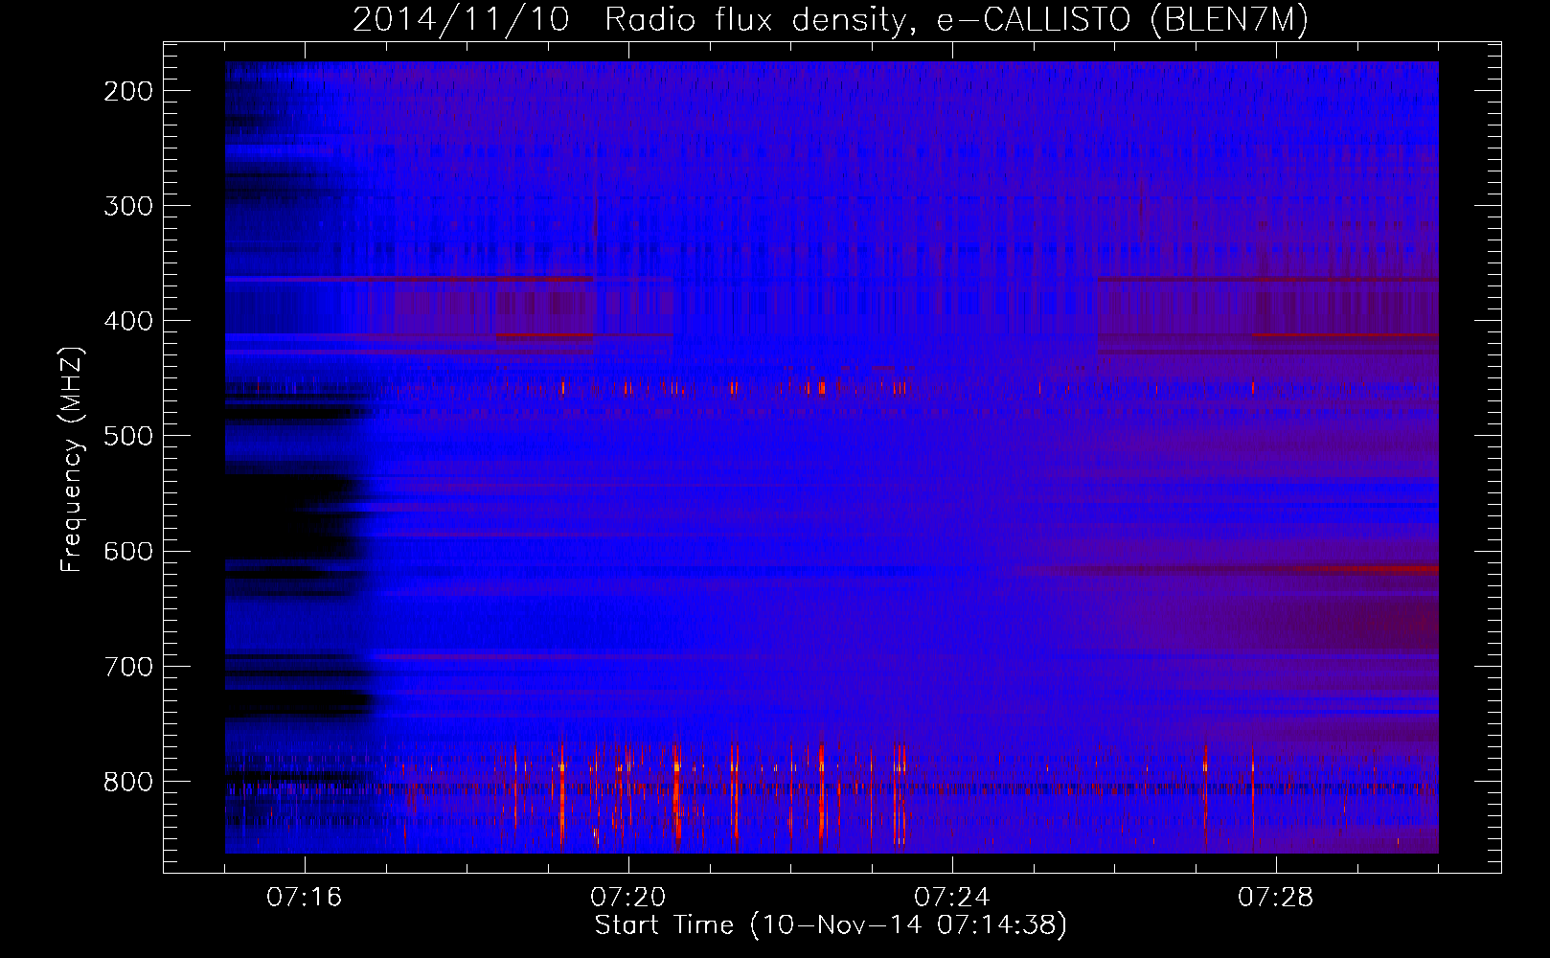
Task: Click the 400 frequency tick label
Action: tap(127, 321)
